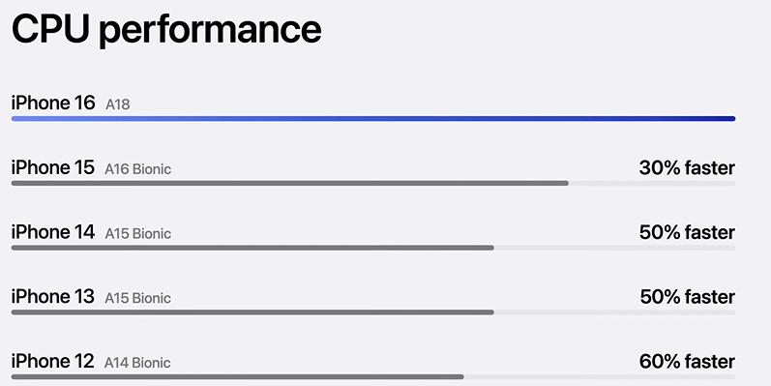Click A15 Bionic label beside iPhone 13

[137, 298]
